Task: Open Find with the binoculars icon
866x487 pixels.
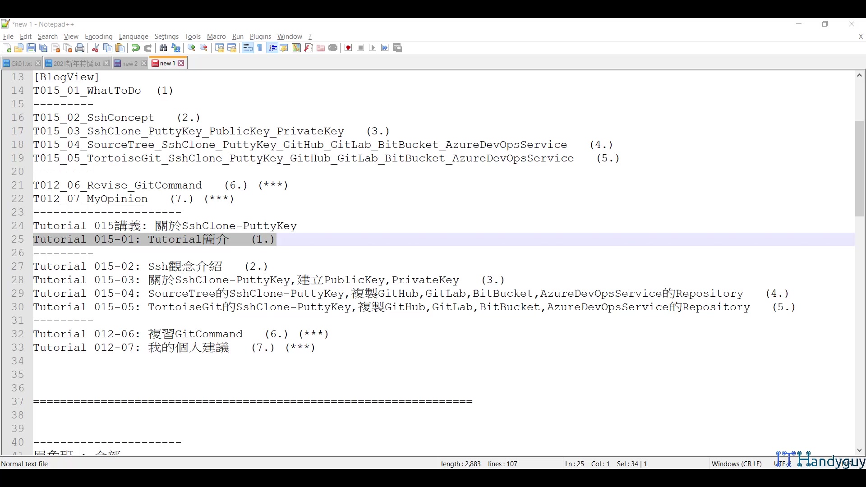Action: click(163, 48)
